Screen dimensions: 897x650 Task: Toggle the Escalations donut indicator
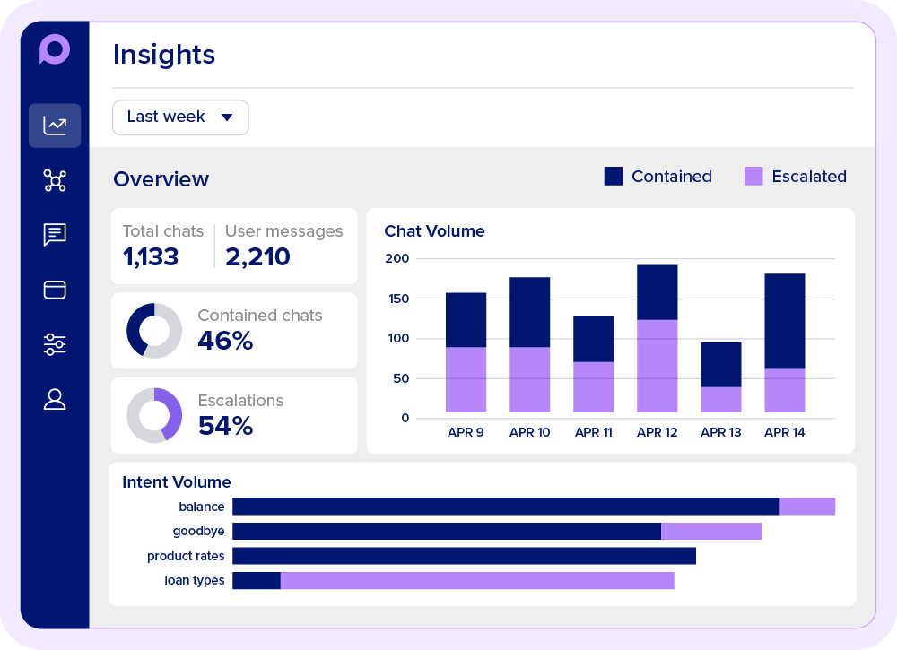[153, 415]
